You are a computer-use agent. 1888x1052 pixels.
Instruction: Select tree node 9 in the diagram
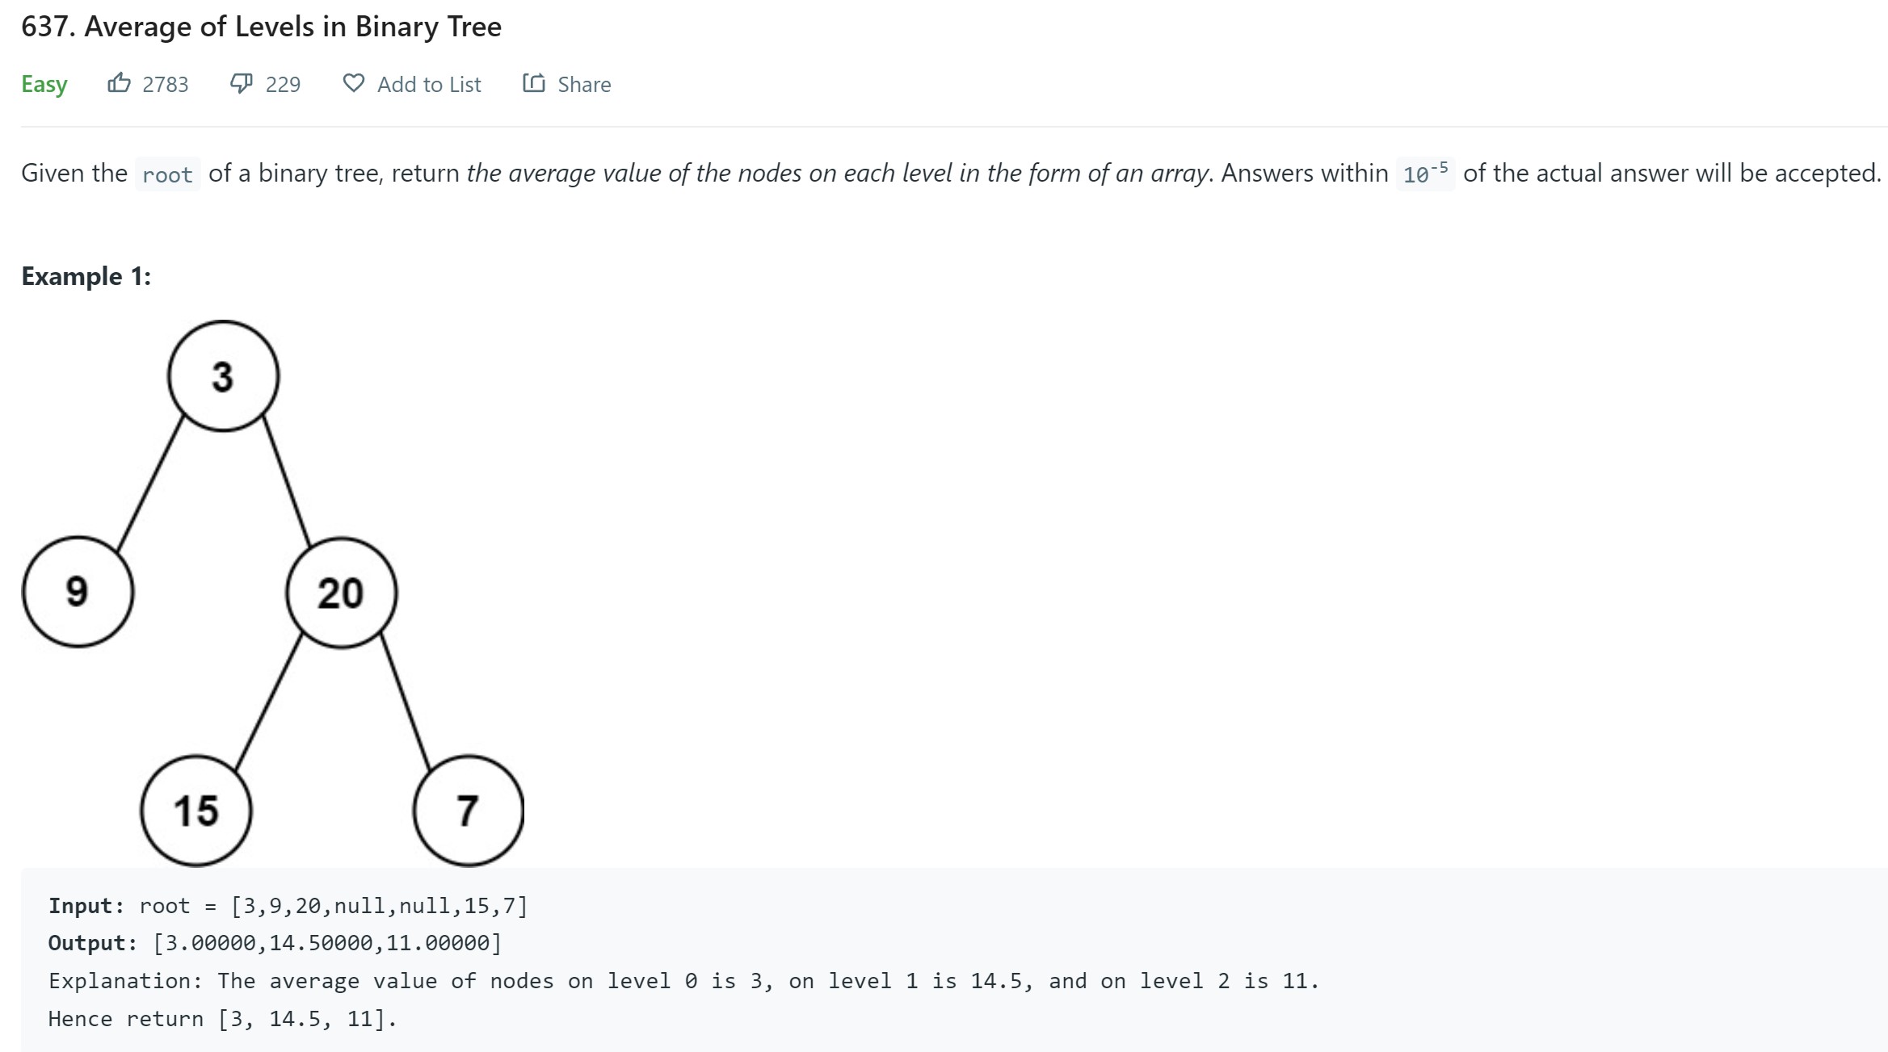click(78, 592)
